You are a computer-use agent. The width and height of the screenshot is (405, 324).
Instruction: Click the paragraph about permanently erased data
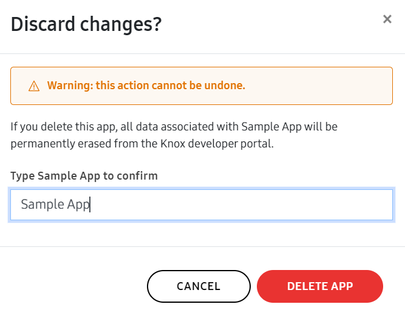(174, 137)
